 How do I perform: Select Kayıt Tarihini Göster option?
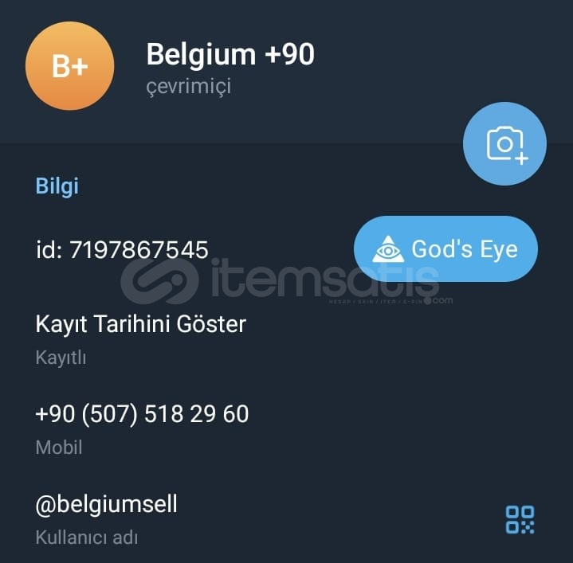click(141, 324)
